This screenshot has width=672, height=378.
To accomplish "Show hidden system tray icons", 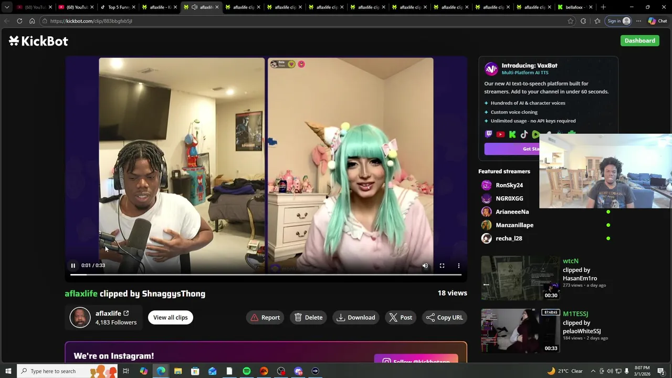I will coord(593,371).
